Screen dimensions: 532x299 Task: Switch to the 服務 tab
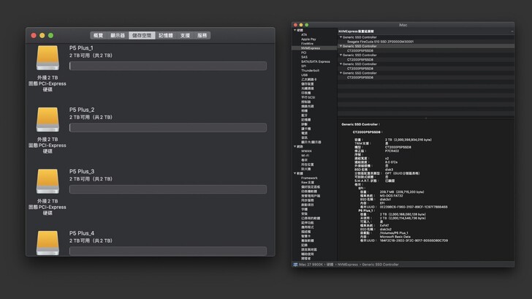pos(202,35)
